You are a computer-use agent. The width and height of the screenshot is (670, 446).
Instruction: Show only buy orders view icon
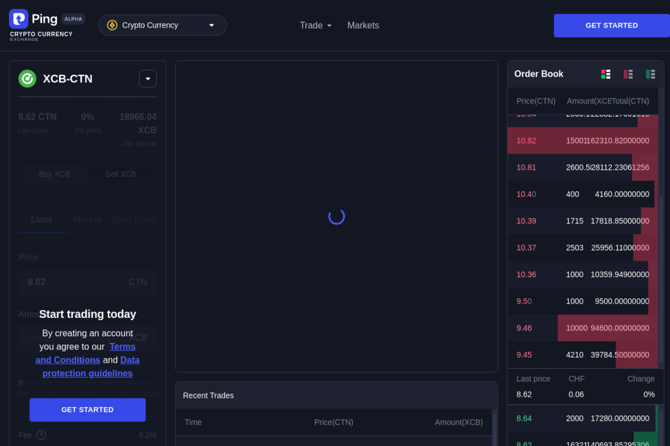pos(650,74)
